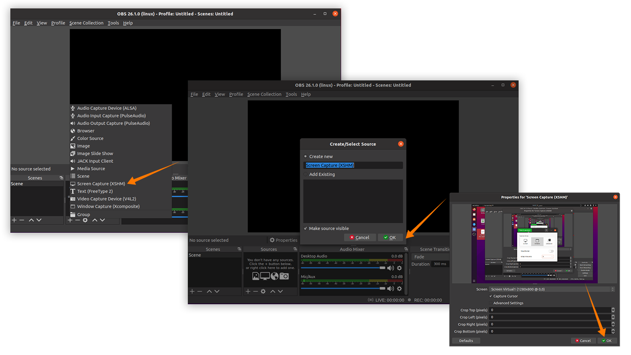Click Properties button in middle window
This screenshot has width=631, height=355.
point(283,240)
